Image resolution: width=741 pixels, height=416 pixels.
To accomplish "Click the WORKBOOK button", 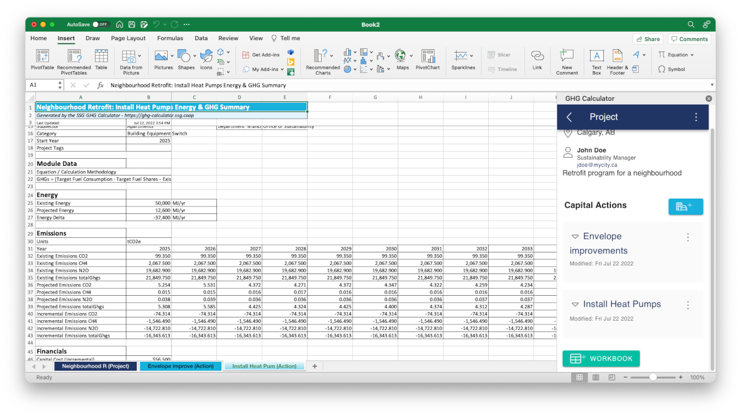I will pyautogui.click(x=601, y=359).
